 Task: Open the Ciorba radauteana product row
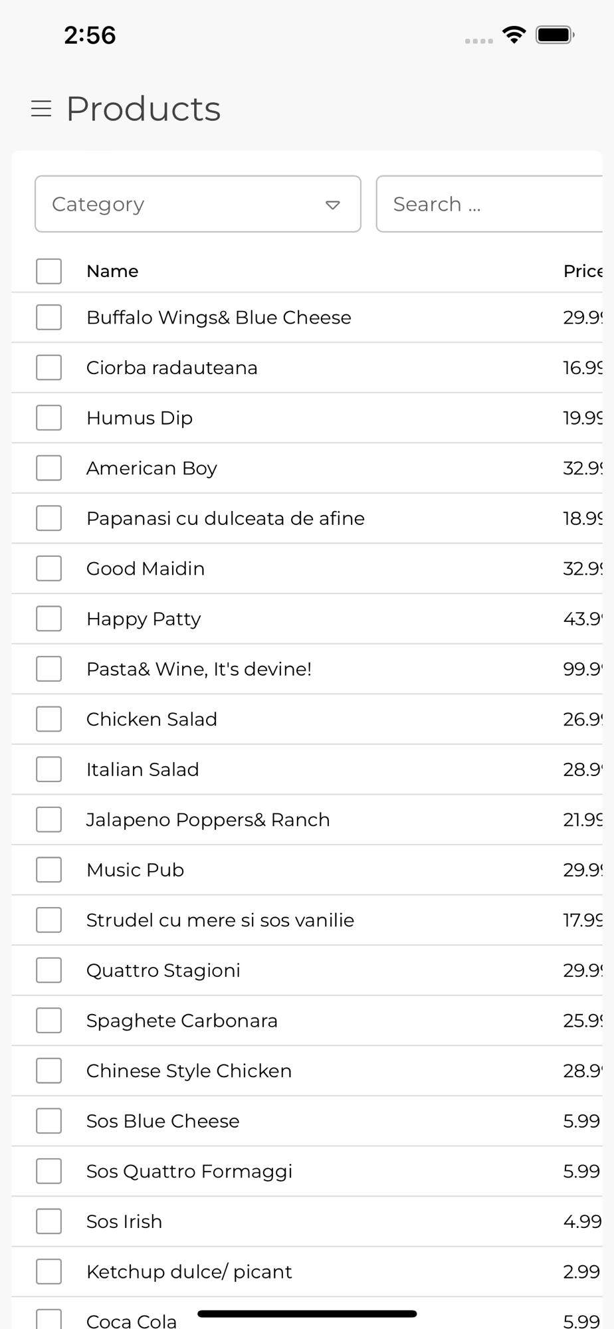(x=307, y=367)
